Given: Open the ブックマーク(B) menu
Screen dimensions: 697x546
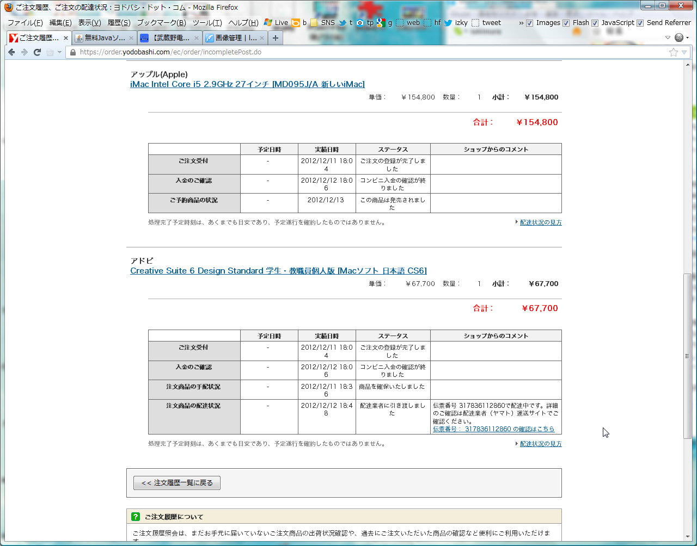Looking at the screenshot, I should tap(161, 23).
